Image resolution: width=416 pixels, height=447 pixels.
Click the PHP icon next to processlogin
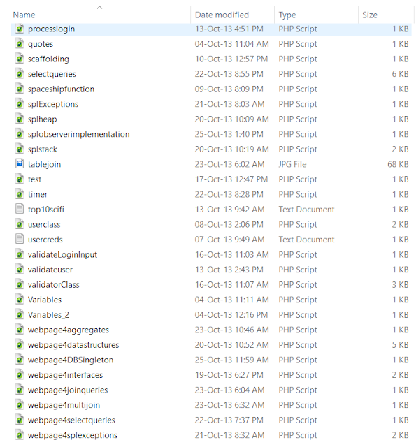click(20, 29)
